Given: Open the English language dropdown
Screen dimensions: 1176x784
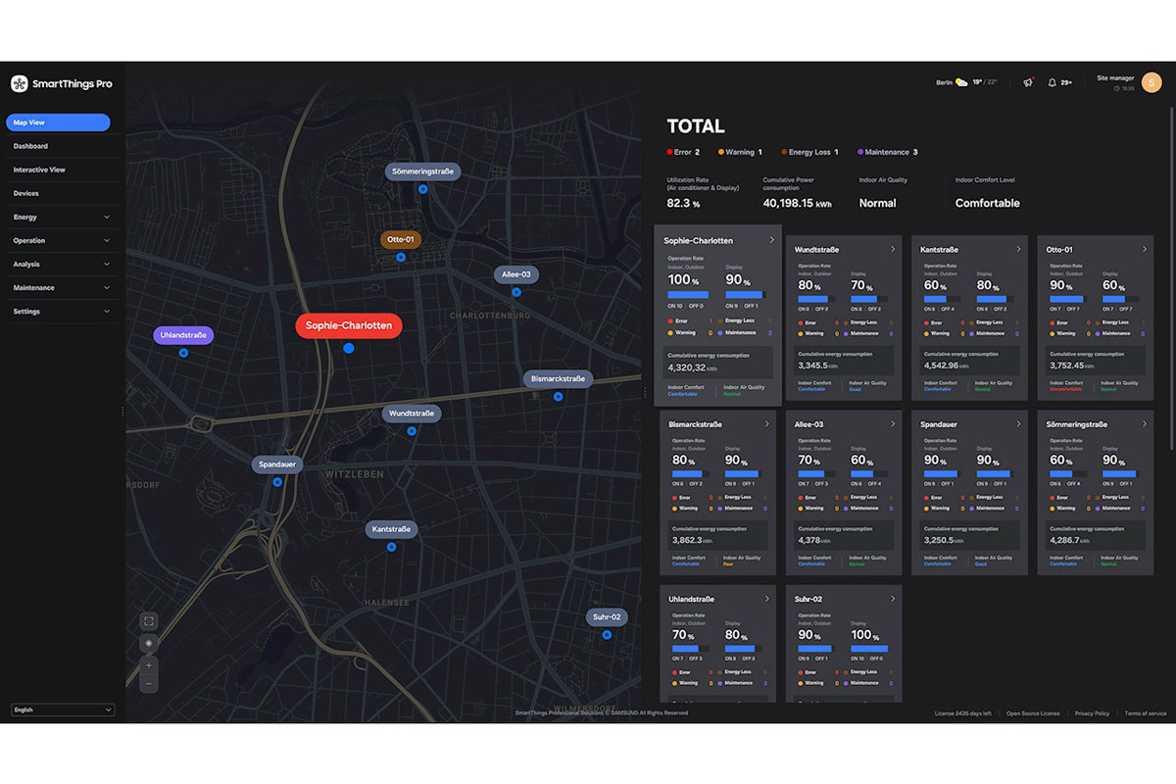Looking at the screenshot, I should [x=63, y=710].
